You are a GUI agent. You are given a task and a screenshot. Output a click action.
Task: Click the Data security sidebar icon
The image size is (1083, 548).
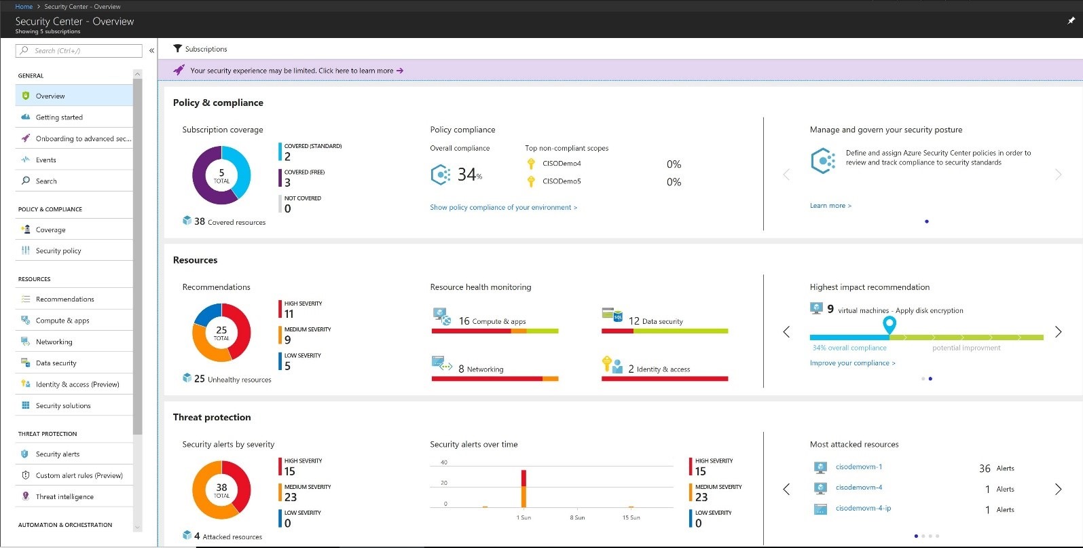(26, 363)
